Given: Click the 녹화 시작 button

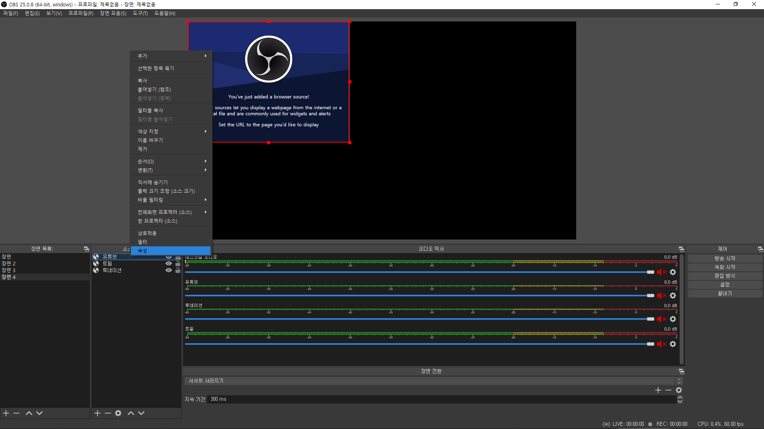Looking at the screenshot, I should 725,267.
